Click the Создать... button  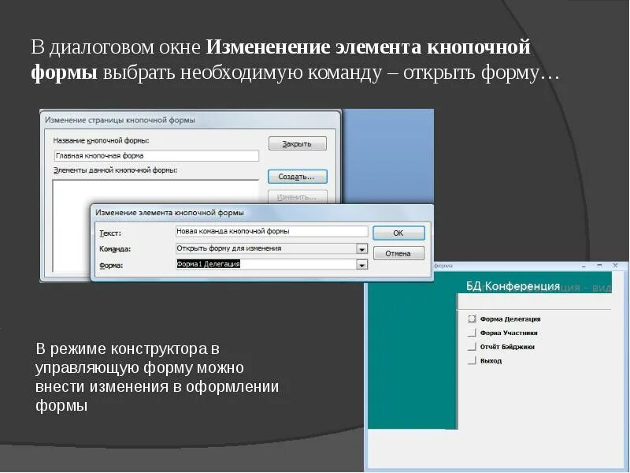298,177
